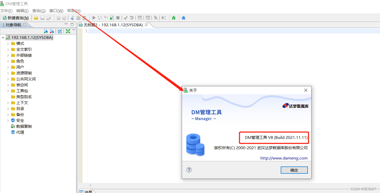The image size is (380, 193).
Task: Click the save all icon in toolbar
Action: coord(49,18)
